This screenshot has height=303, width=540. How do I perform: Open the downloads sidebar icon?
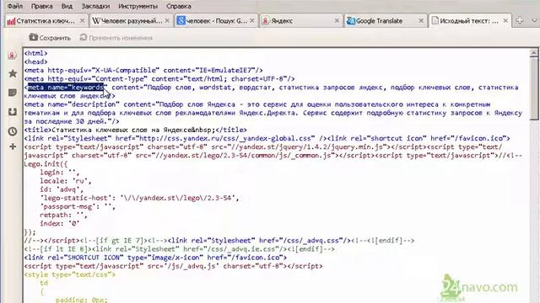click(13, 112)
